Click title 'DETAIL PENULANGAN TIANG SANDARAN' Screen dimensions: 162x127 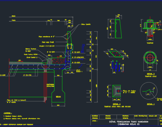point(129,122)
